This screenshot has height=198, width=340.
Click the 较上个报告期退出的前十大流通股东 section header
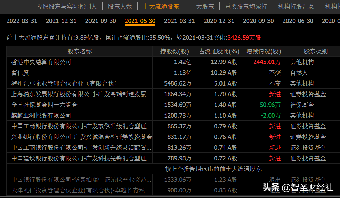click(213, 169)
